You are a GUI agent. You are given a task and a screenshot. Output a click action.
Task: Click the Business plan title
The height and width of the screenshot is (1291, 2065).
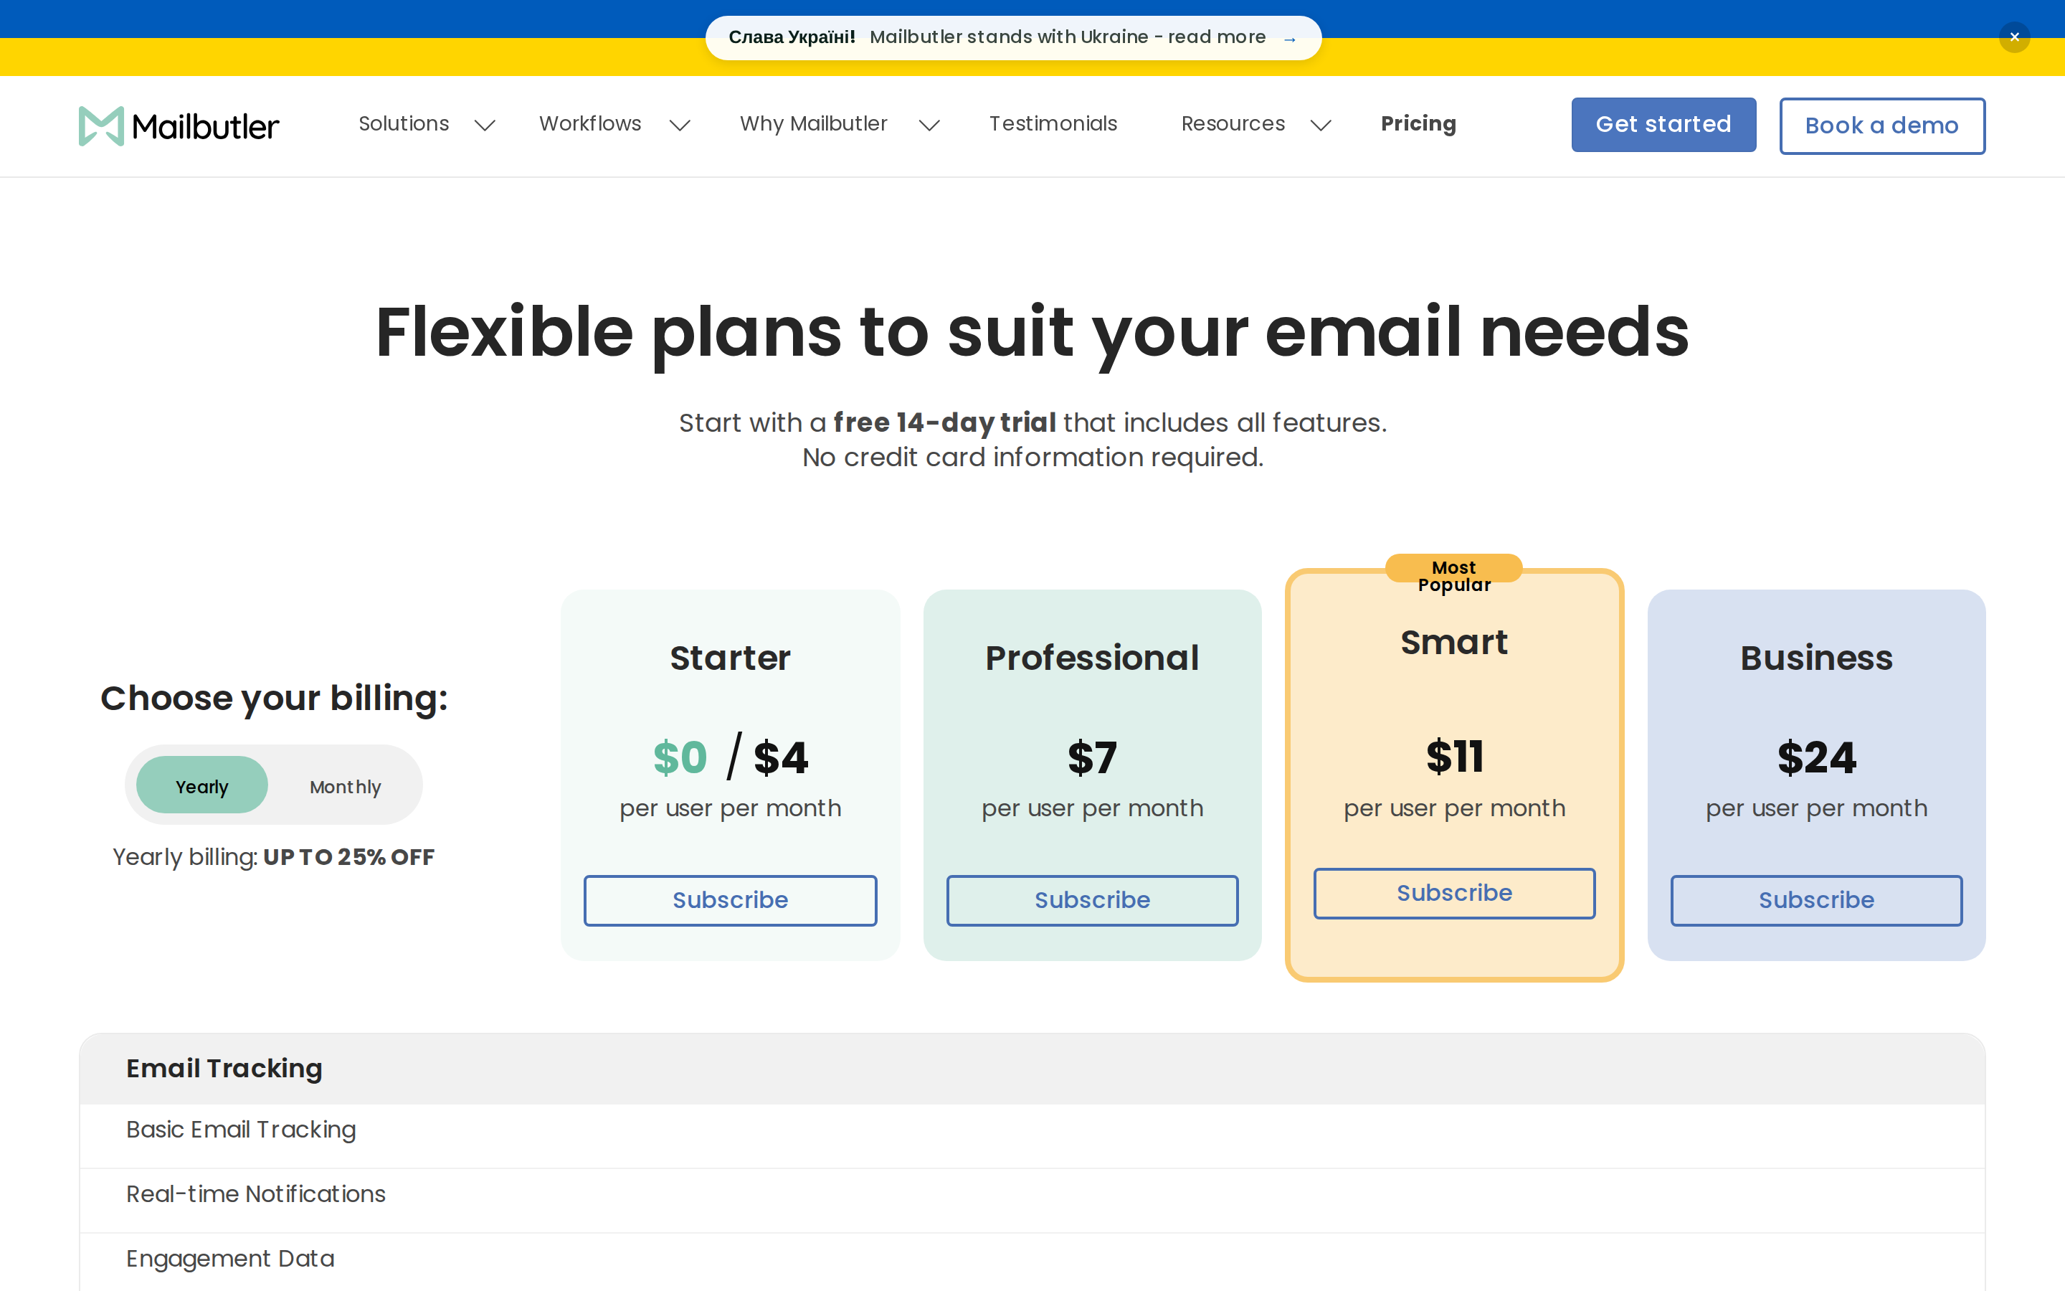click(1817, 658)
